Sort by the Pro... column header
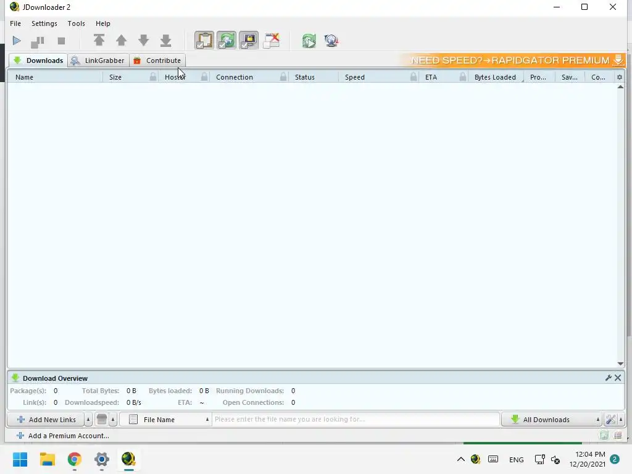The width and height of the screenshot is (632, 474). click(x=538, y=77)
